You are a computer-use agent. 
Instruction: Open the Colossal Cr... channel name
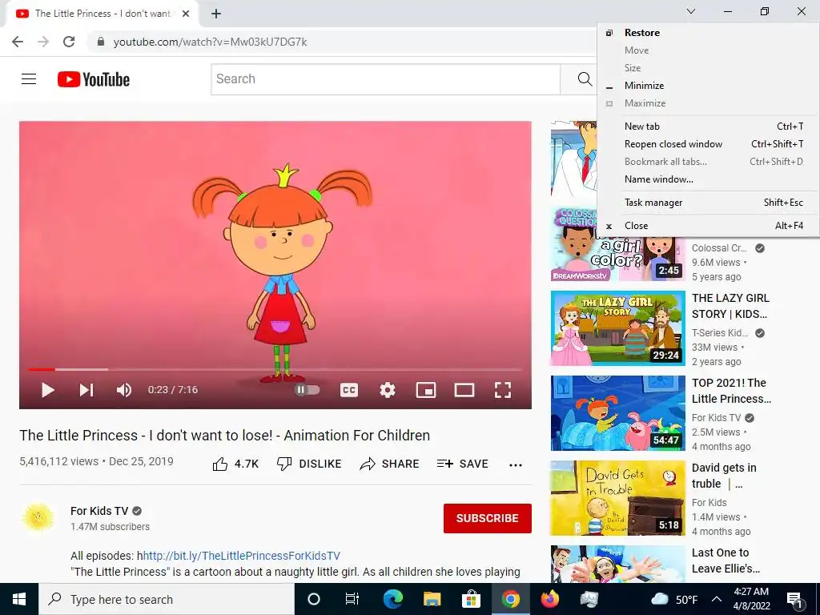coord(719,248)
